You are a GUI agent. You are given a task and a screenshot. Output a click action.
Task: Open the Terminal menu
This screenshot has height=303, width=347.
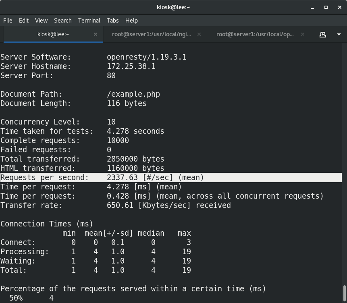click(89, 21)
